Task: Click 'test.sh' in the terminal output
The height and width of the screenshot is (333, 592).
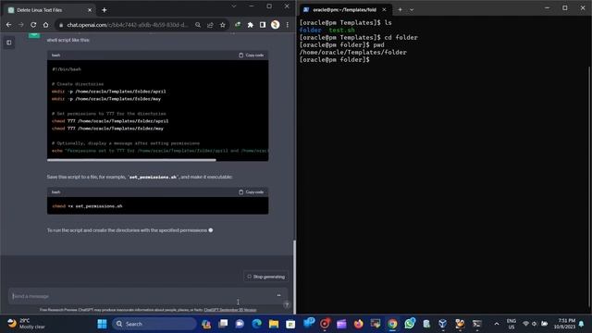Action: coord(341,30)
